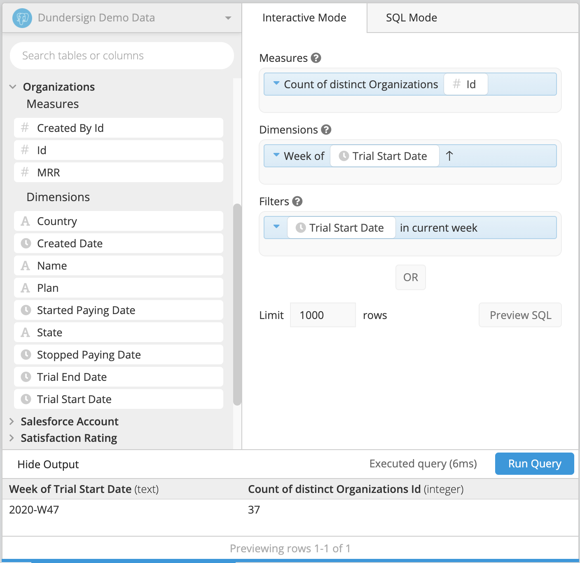This screenshot has width=580, height=563.
Task: Select the Plan dimension column
Action: (x=119, y=288)
